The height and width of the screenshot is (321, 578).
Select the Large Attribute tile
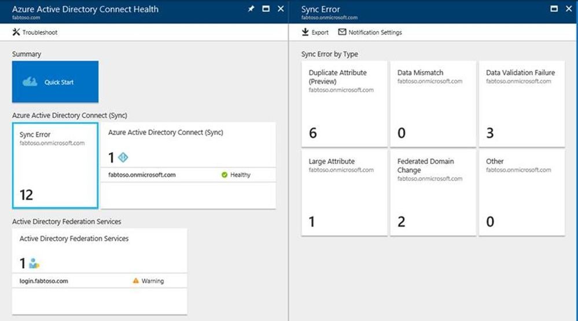344,193
